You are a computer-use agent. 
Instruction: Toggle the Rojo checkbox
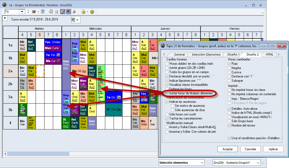(x=229, y=64)
